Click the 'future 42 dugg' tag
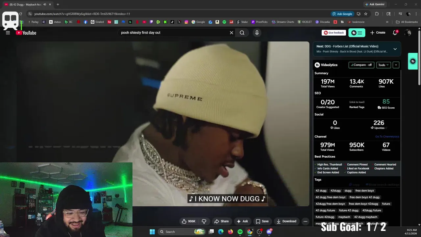The image size is (421, 237). [348, 210]
